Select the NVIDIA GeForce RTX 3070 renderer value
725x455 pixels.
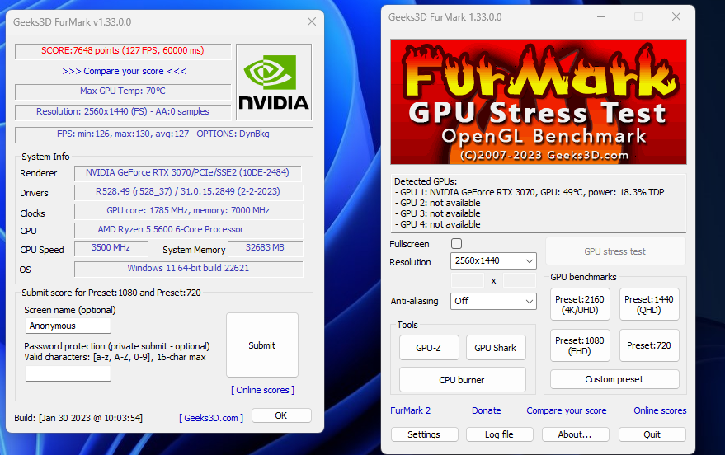pyautogui.click(x=188, y=173)
